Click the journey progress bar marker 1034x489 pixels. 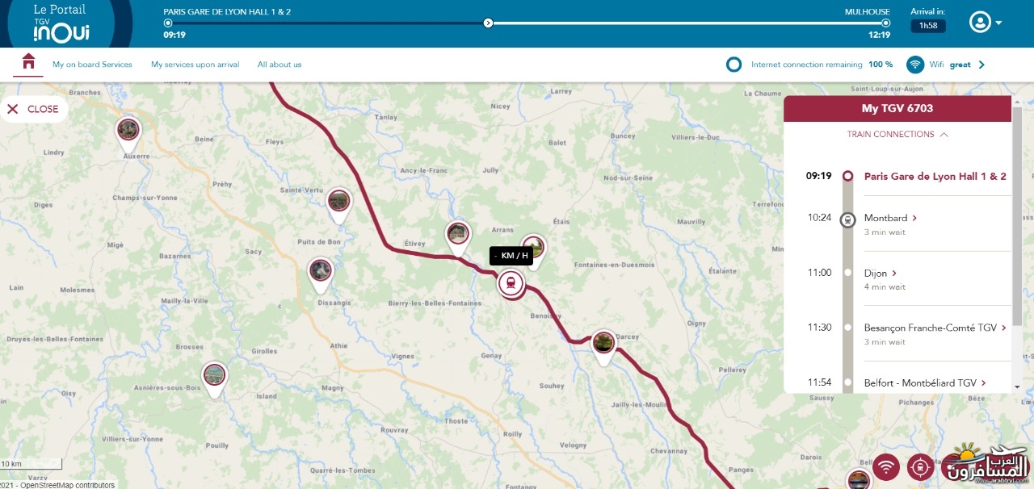coord(488,23)
